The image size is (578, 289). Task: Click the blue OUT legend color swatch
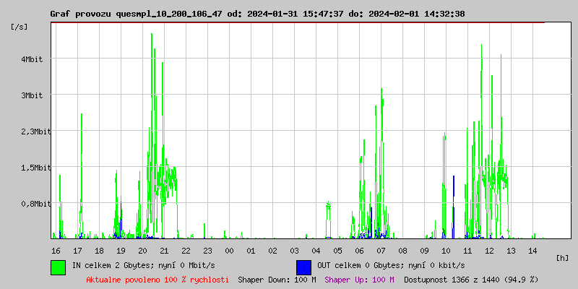303,267
